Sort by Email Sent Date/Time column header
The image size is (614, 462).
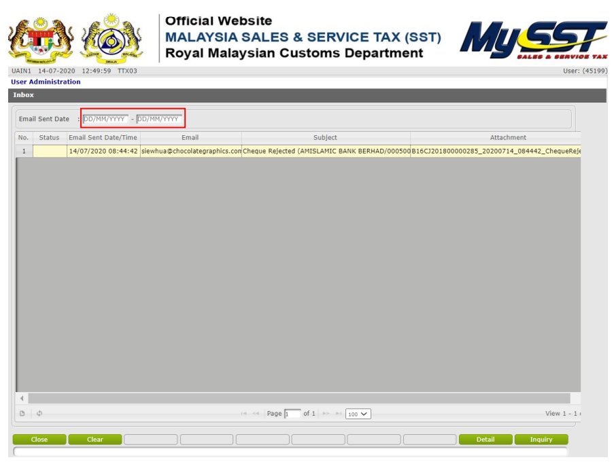coord(103,137)
